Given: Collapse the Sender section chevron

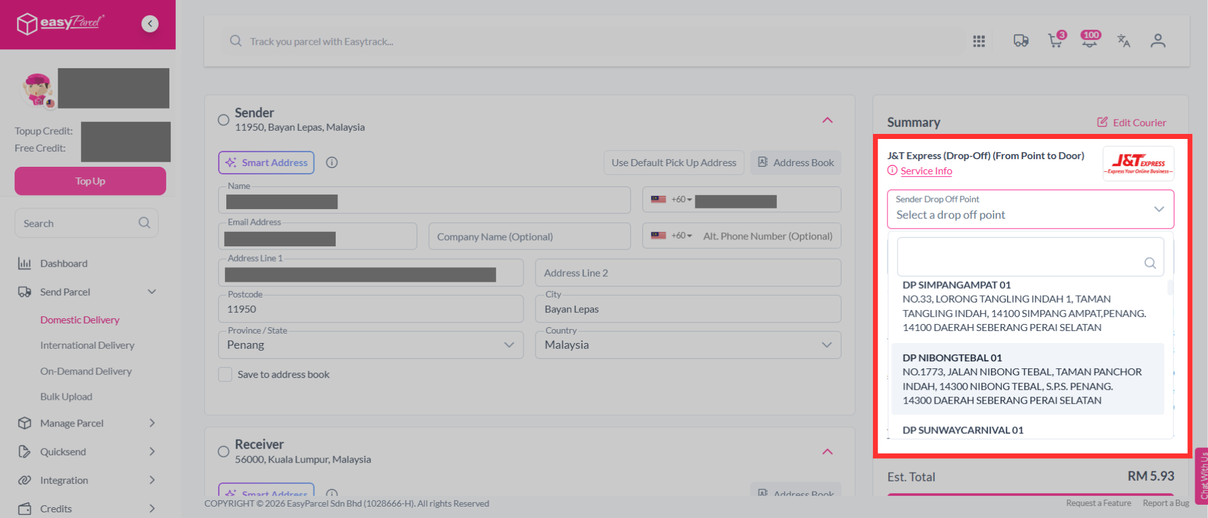Looking at the screenshot, I should 827,120.
